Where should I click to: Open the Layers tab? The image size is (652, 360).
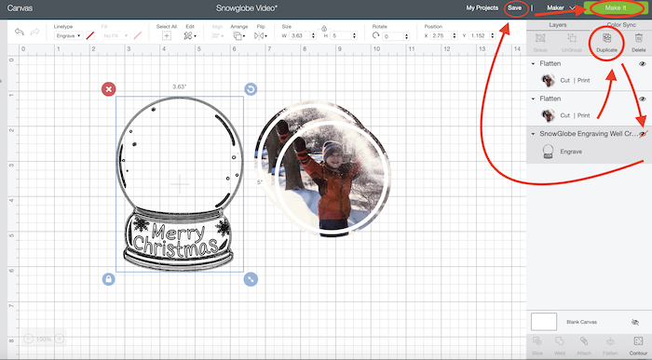click(x=558, y=25)
